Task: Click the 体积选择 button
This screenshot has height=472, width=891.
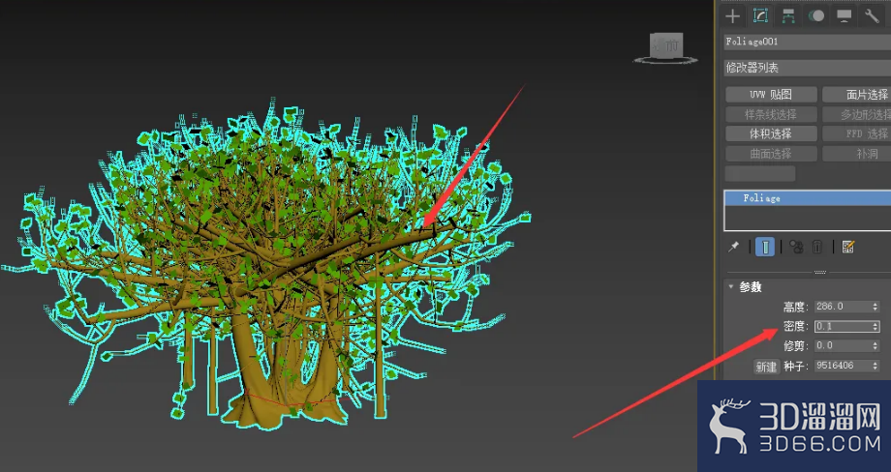Action: (771, 133)
